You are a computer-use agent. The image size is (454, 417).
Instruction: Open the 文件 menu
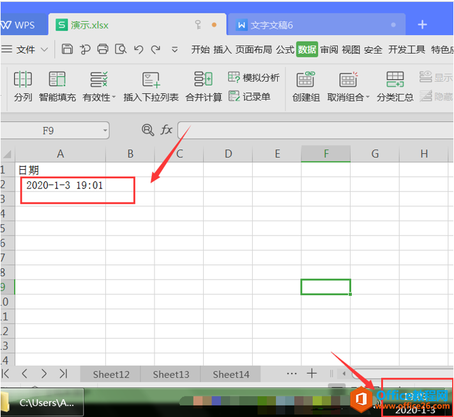coord(26,50)
